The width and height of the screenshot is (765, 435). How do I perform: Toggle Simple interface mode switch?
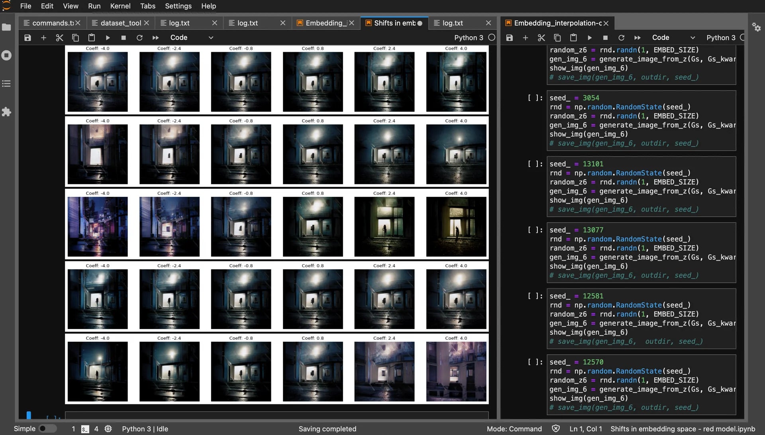point(47,429)
